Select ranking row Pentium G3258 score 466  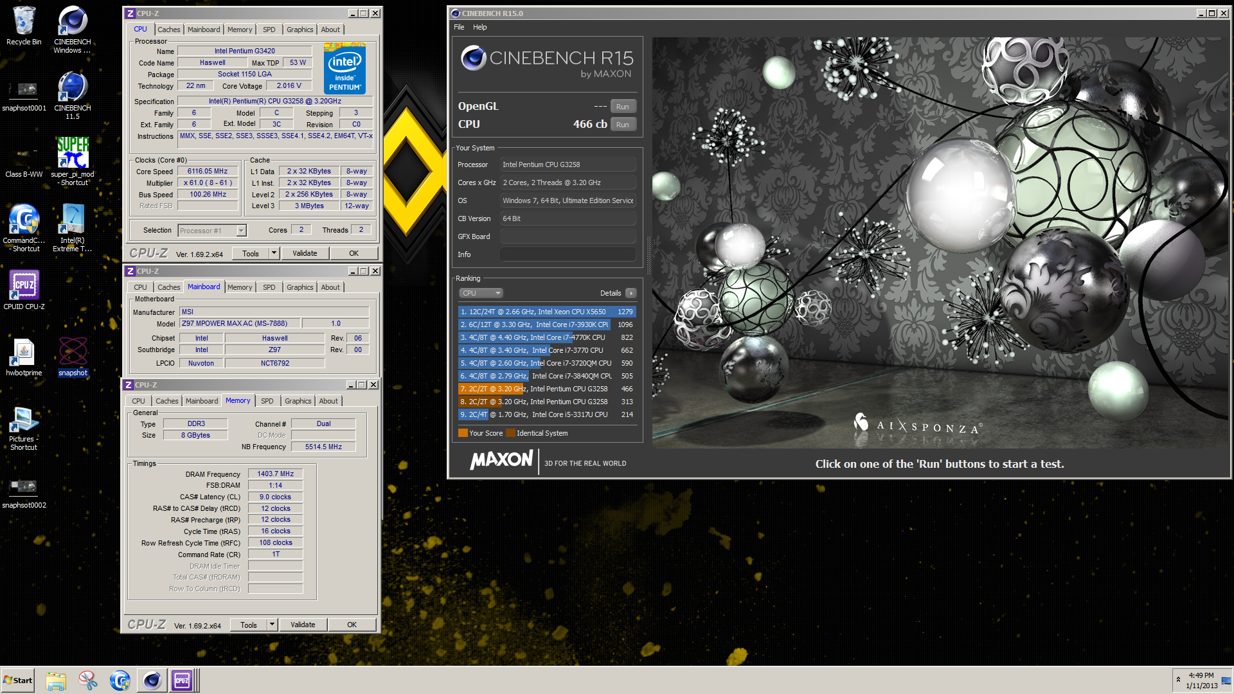click(x=547, y=389)
